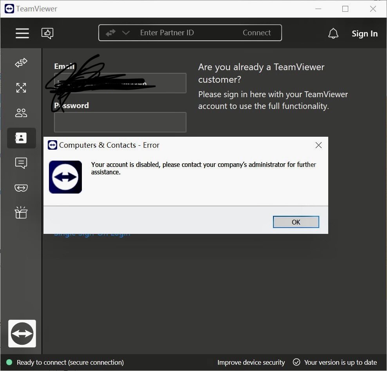Click the connection arrows icon in Partner ID box
387x371 pixels.
coord(110,33)
